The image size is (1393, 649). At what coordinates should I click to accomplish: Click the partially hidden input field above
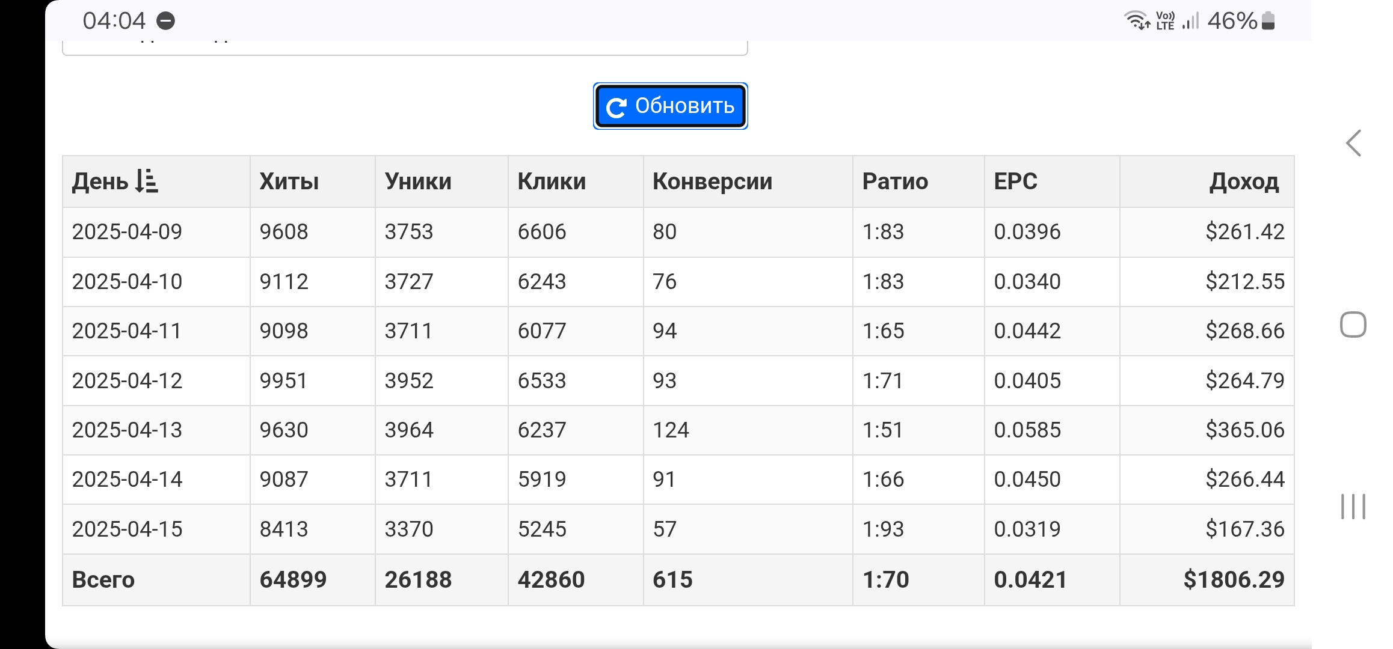tap(404, 47)
